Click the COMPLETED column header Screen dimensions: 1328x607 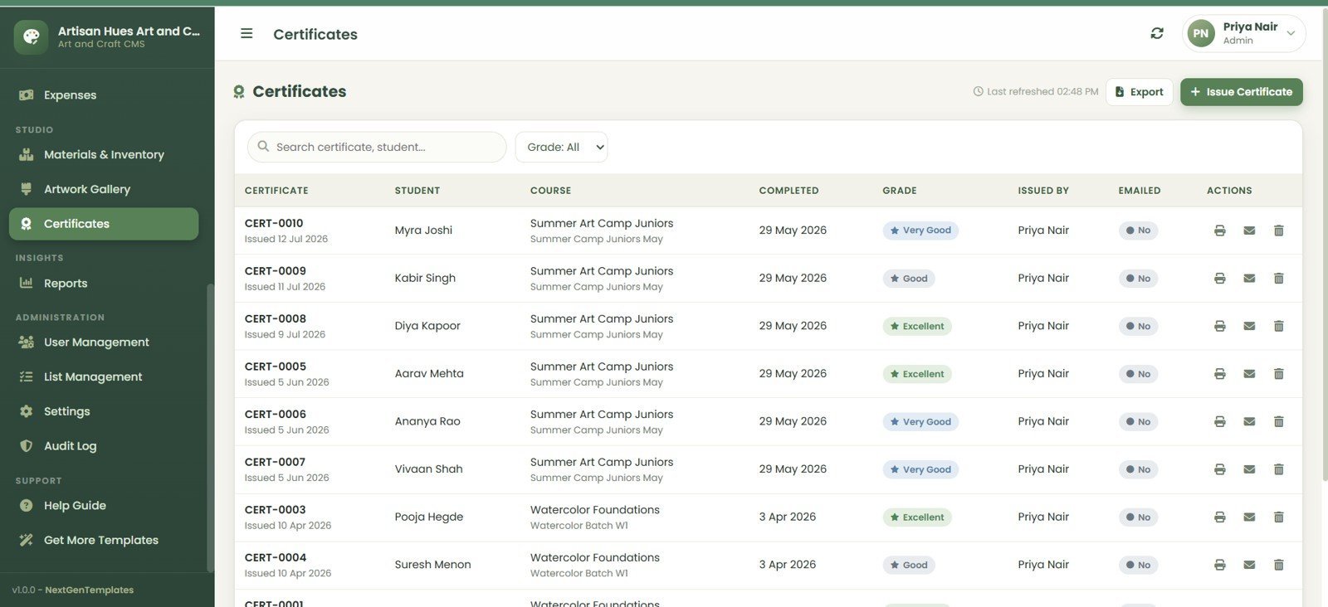click(x=788, y=191)
